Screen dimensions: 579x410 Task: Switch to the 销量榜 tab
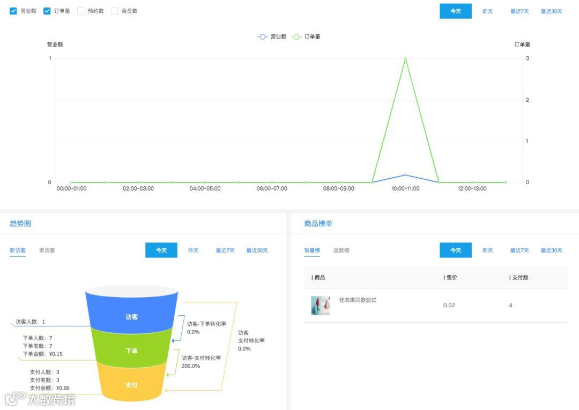(x=312, y=250)
